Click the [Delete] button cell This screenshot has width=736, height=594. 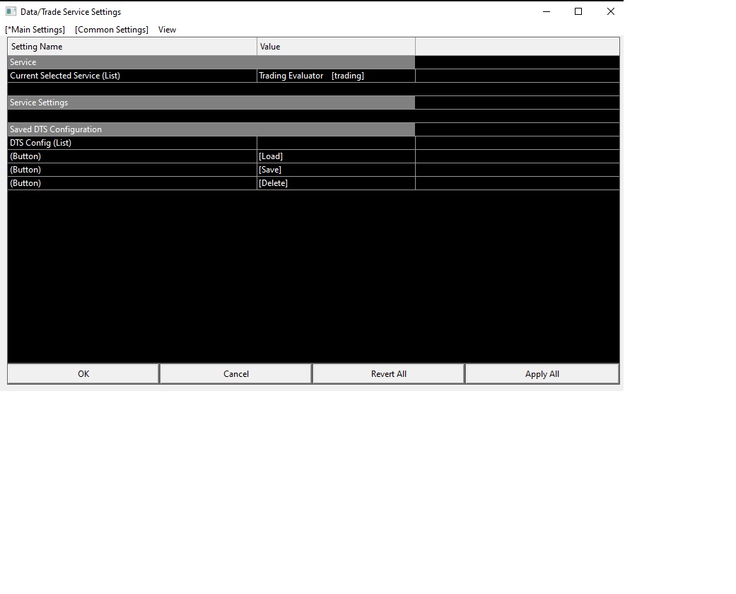click(x=336, y=183)
